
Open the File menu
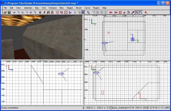click(x=5, y=8)
